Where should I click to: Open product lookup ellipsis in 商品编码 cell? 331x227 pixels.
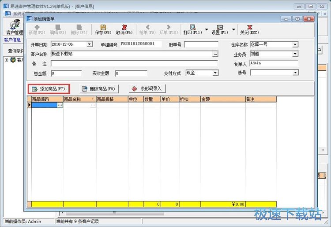click(60, 105)
